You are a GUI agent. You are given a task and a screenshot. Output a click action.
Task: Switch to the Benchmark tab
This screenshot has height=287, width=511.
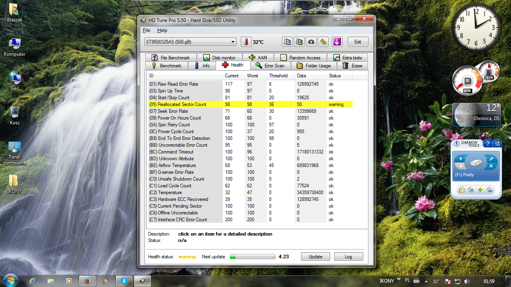coord(166,66)
